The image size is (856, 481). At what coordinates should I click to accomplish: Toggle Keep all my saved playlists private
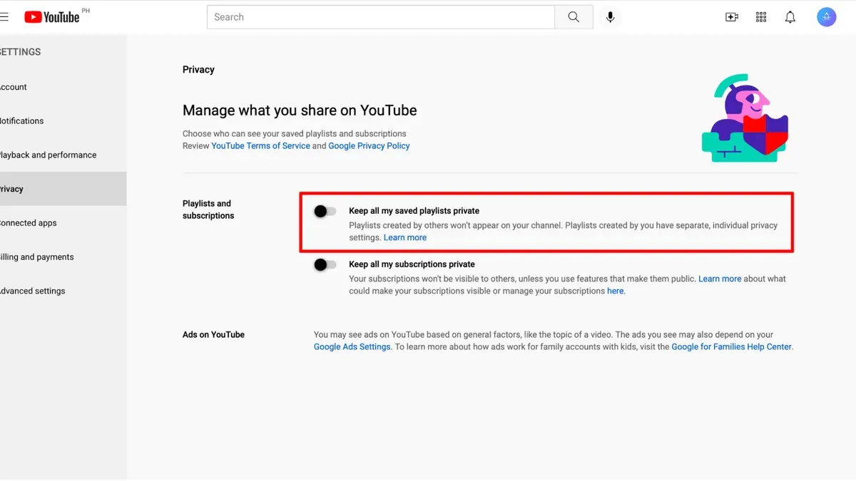(325, 211)
